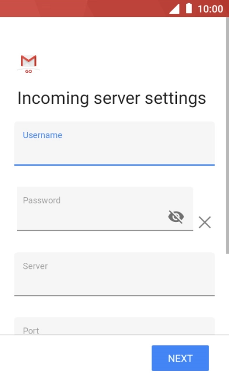Clear the password using the X icon
The height and width of the screenshot is (381, 229).
tap(205, 223)
